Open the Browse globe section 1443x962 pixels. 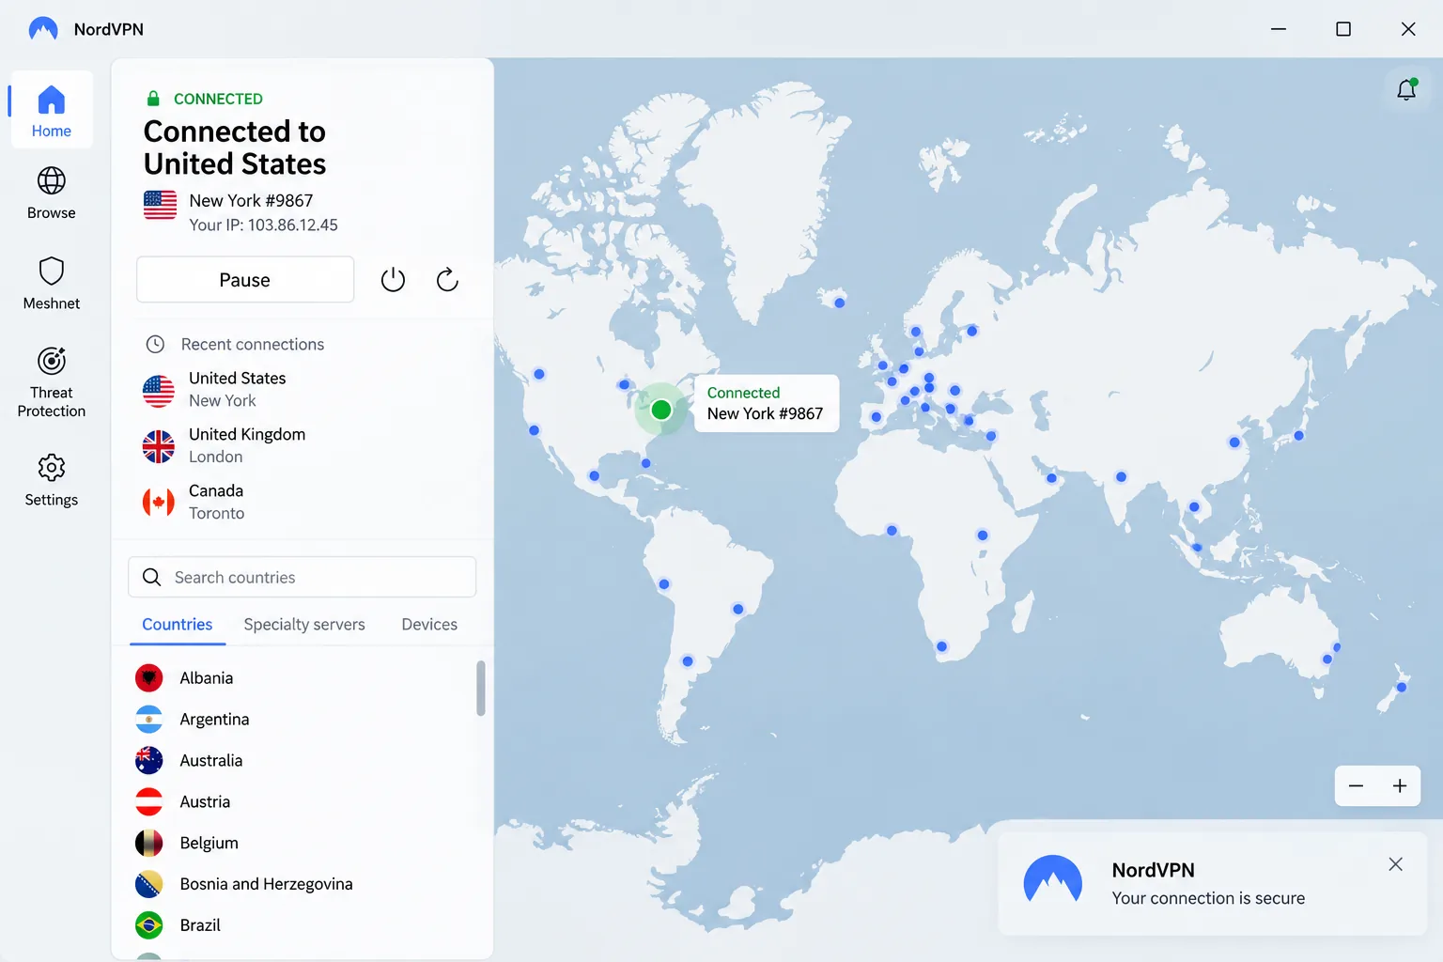[x=52, y=193]
